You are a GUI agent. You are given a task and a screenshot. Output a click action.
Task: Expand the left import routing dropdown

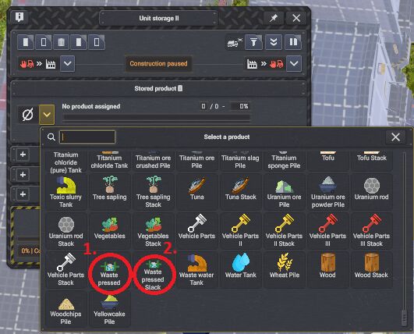[x=67, y=64]
